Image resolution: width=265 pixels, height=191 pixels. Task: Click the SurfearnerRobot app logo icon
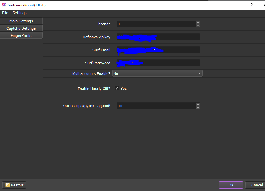click(4, 5)
